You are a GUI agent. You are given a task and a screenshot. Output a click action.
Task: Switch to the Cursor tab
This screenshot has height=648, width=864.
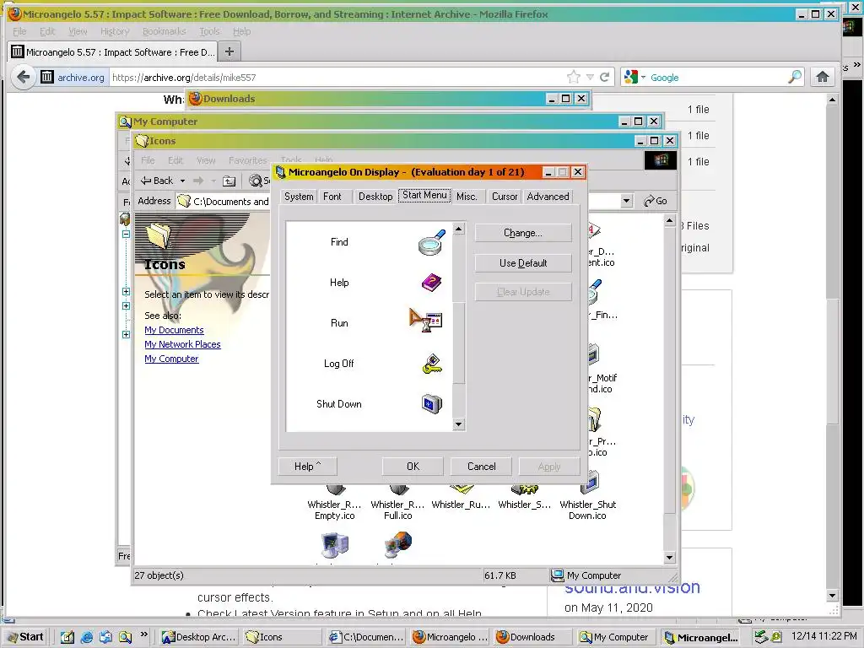[x=505, y=197]
